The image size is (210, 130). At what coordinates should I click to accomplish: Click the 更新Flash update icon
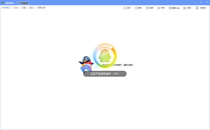pos(170,8)
